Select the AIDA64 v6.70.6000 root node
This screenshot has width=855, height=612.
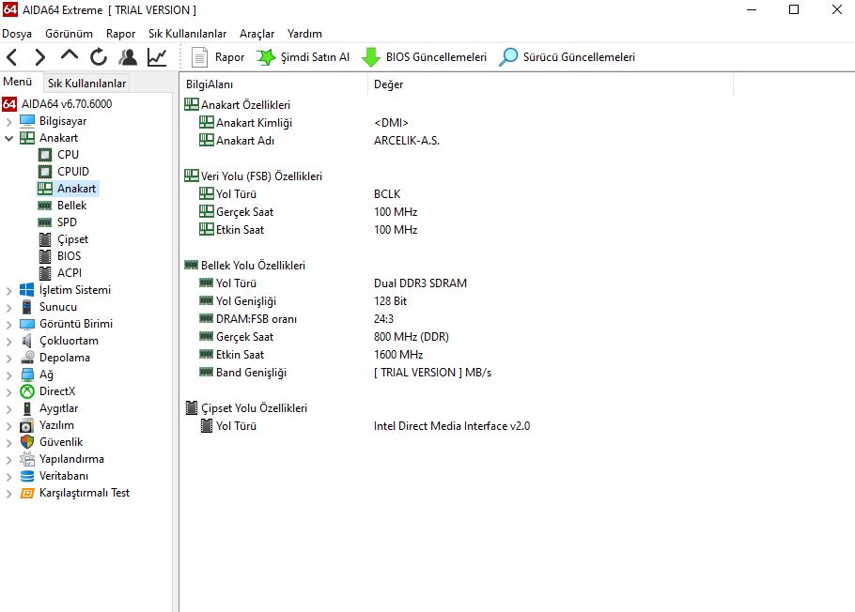point(67,104)
